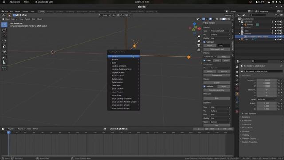The width and height of the screenshot is (284, 160).
Task: Select the Select Box tool
Action: 4,25
